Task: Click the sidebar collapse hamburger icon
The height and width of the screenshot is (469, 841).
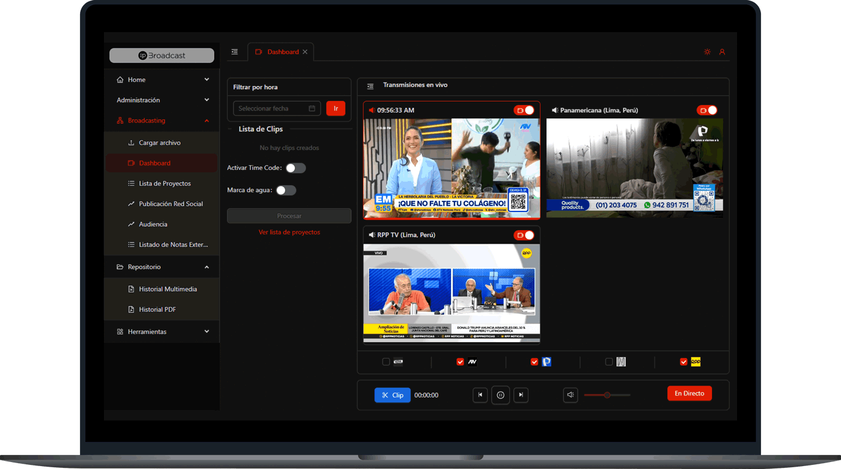Action: [x=234, y=52]
